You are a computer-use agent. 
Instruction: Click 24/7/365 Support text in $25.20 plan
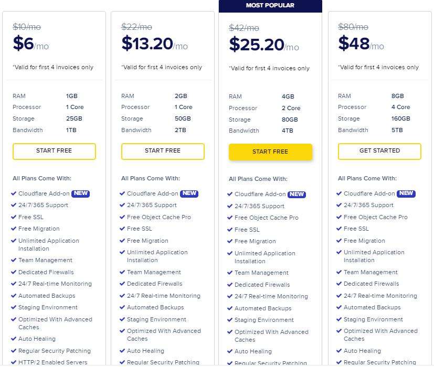pyautogui.click(x=259, y=206)
